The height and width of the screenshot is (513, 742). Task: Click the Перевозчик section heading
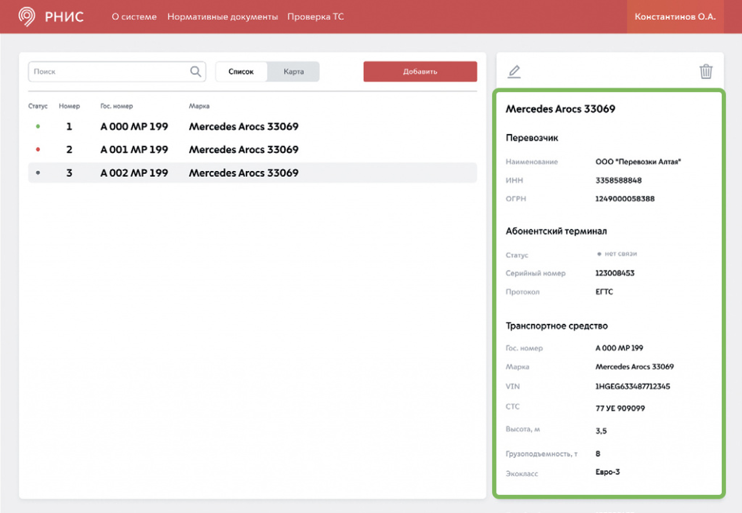(x=532, y=138)
